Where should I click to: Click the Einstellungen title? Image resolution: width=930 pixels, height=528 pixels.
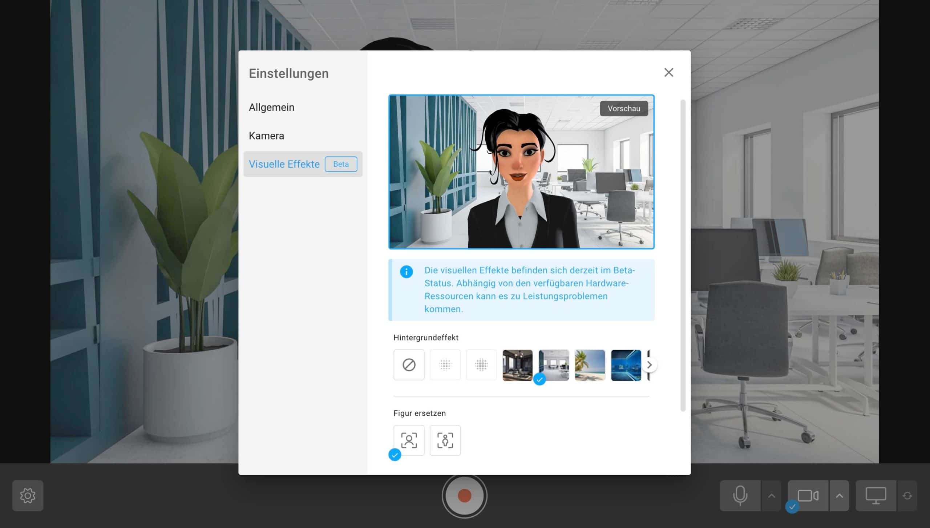288,73
